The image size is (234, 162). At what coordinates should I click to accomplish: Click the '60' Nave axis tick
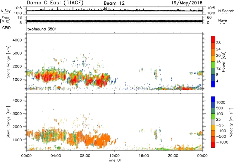coord(209,18)
